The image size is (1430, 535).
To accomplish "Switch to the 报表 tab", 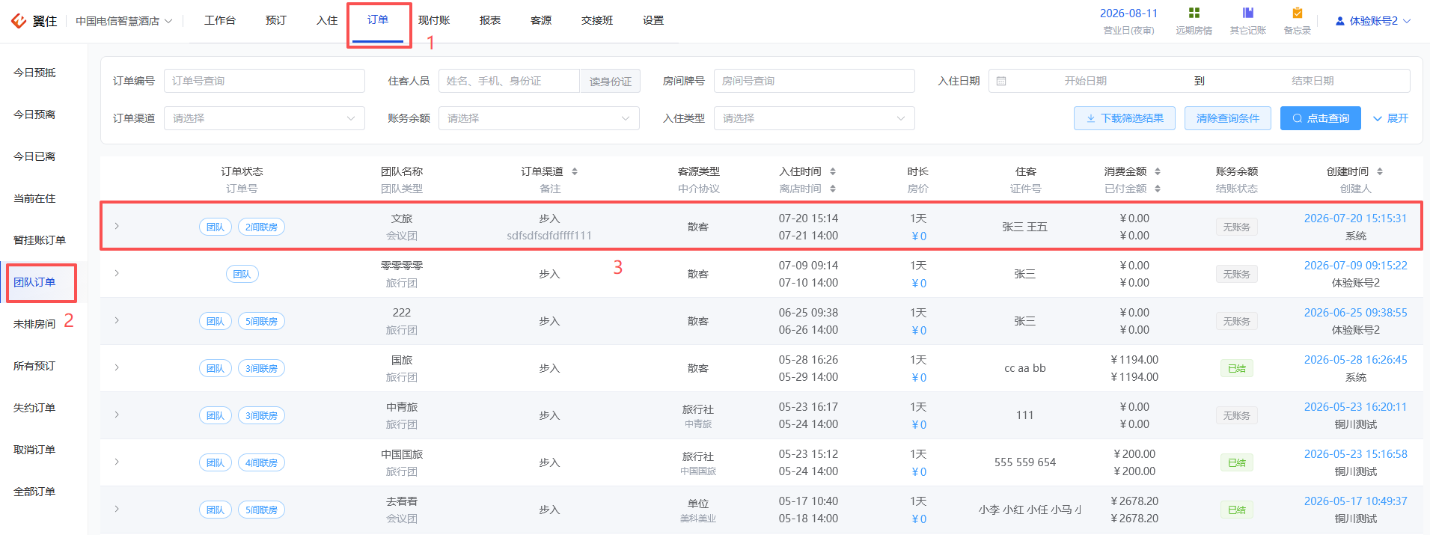I will [490, 20].
